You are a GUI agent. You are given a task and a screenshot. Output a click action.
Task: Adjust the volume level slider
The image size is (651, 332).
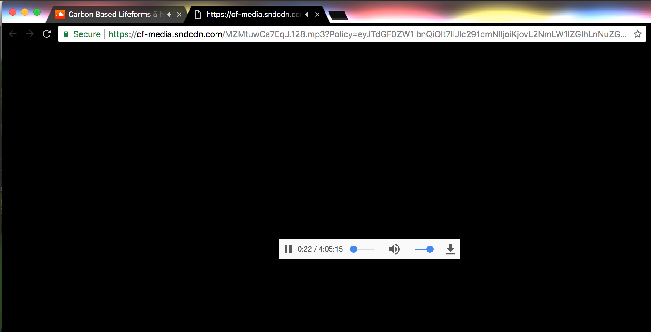(x=424, y=249)
